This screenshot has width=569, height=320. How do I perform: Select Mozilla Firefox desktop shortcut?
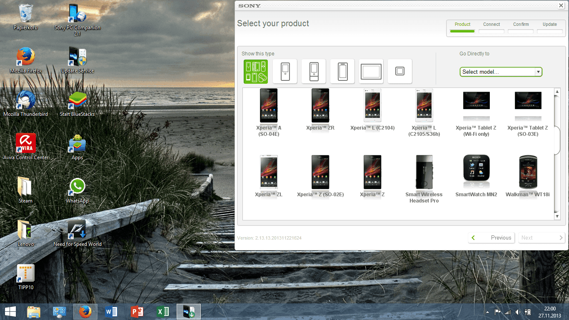coord(26,60)
